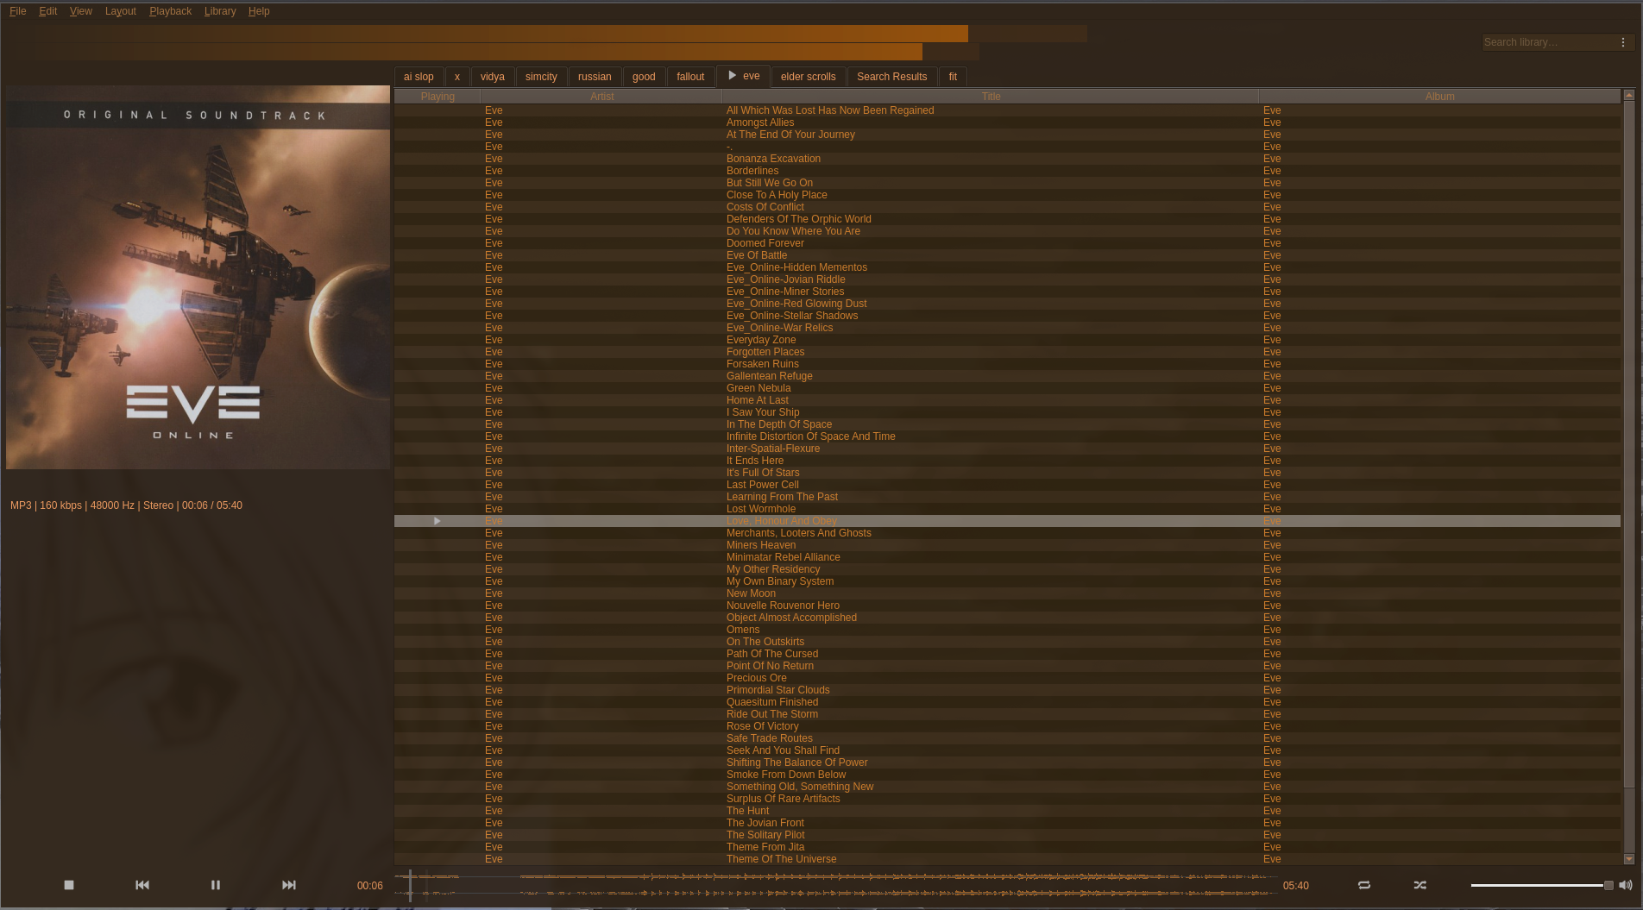The height and width of the screenshot is (910, 1643).
Task: Select track 'Safe Trade Routes'
Action: coord(770,738)
